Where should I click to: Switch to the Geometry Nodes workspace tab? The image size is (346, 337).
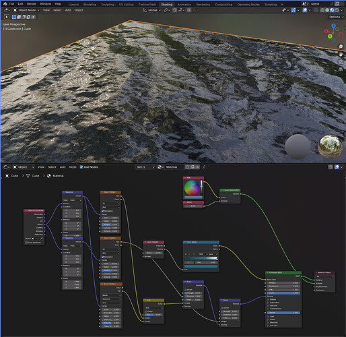coord(248,4)
